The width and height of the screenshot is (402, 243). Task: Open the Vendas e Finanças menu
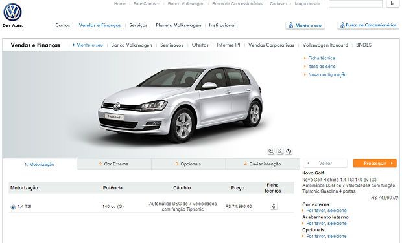tap(100, 25)
